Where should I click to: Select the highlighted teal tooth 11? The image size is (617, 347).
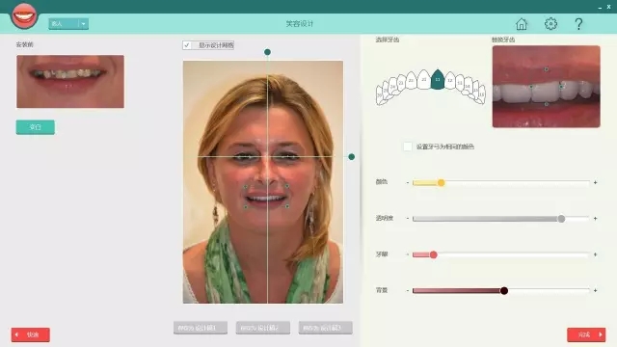point(437,79)
